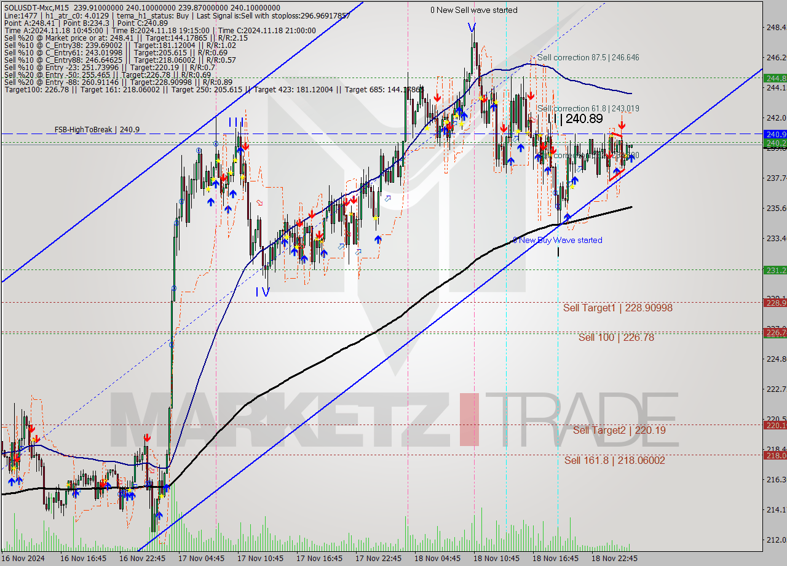Click the "Sell %10 @ C_Entry88: 246.64625" line

click(119, 60)
